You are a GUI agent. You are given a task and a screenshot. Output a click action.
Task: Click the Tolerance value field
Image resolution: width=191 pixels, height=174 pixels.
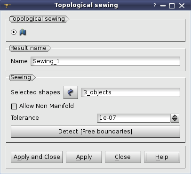134,118
